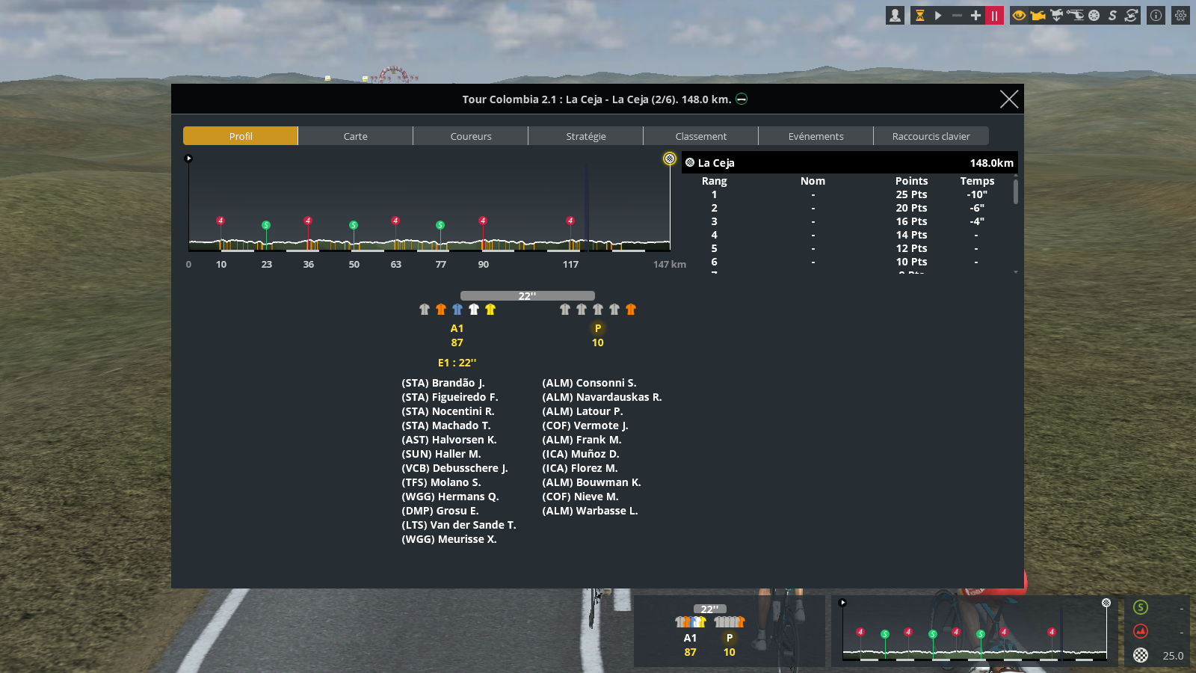Select rider (ICA) Florez M.

[x=580, y=468]
